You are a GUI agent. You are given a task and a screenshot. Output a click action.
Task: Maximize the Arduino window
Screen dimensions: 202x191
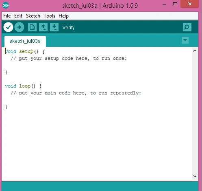pos(175,4)
